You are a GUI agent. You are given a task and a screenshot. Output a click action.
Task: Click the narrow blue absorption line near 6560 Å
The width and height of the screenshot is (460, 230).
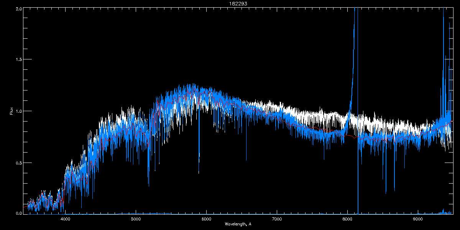click(246, 157)
